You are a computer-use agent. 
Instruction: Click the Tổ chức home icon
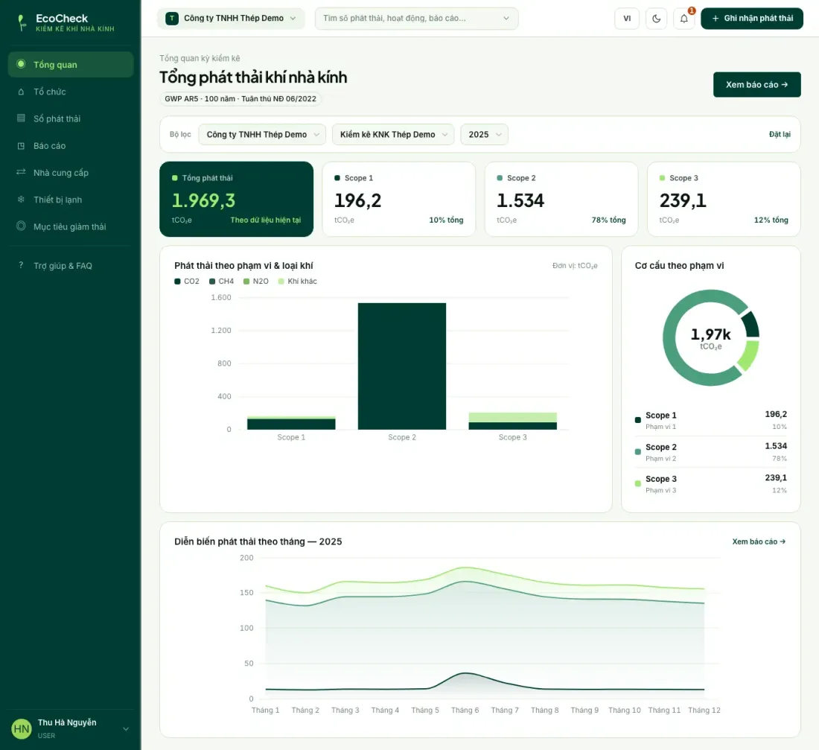21,92
